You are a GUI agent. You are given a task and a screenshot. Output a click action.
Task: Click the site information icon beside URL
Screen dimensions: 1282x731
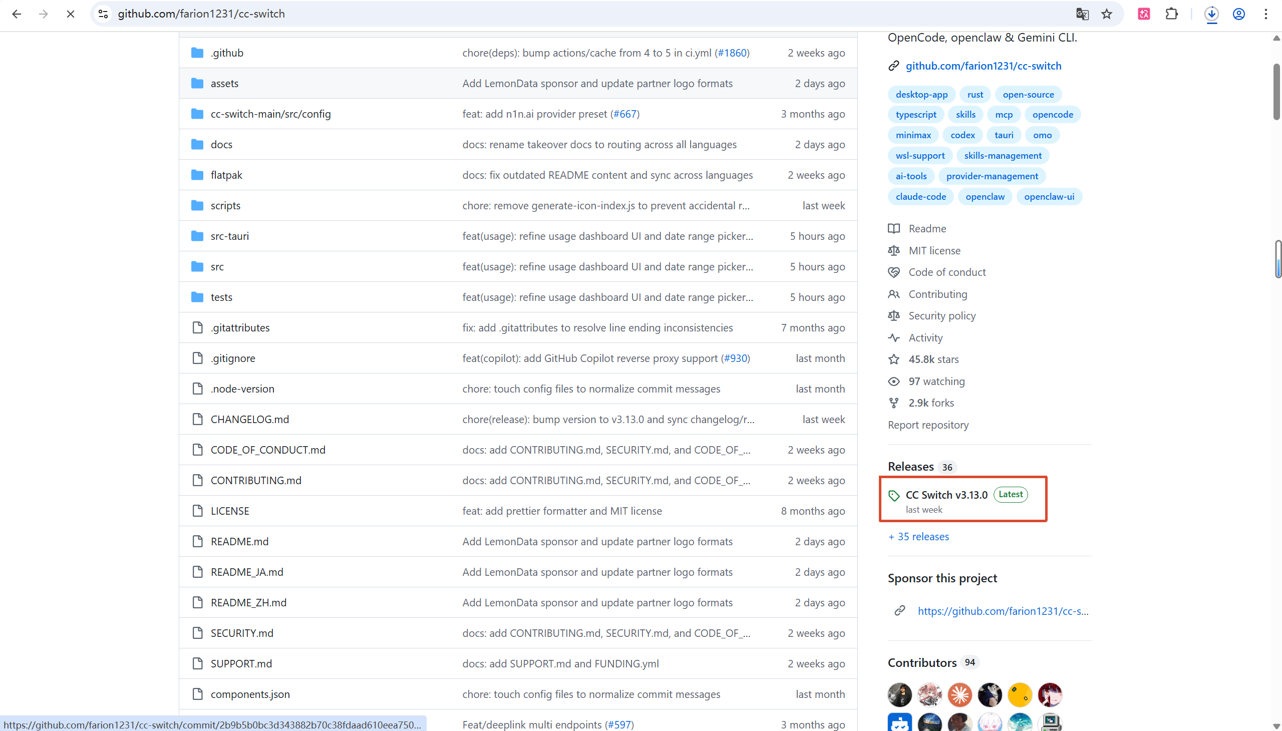(x=104, y=14)
